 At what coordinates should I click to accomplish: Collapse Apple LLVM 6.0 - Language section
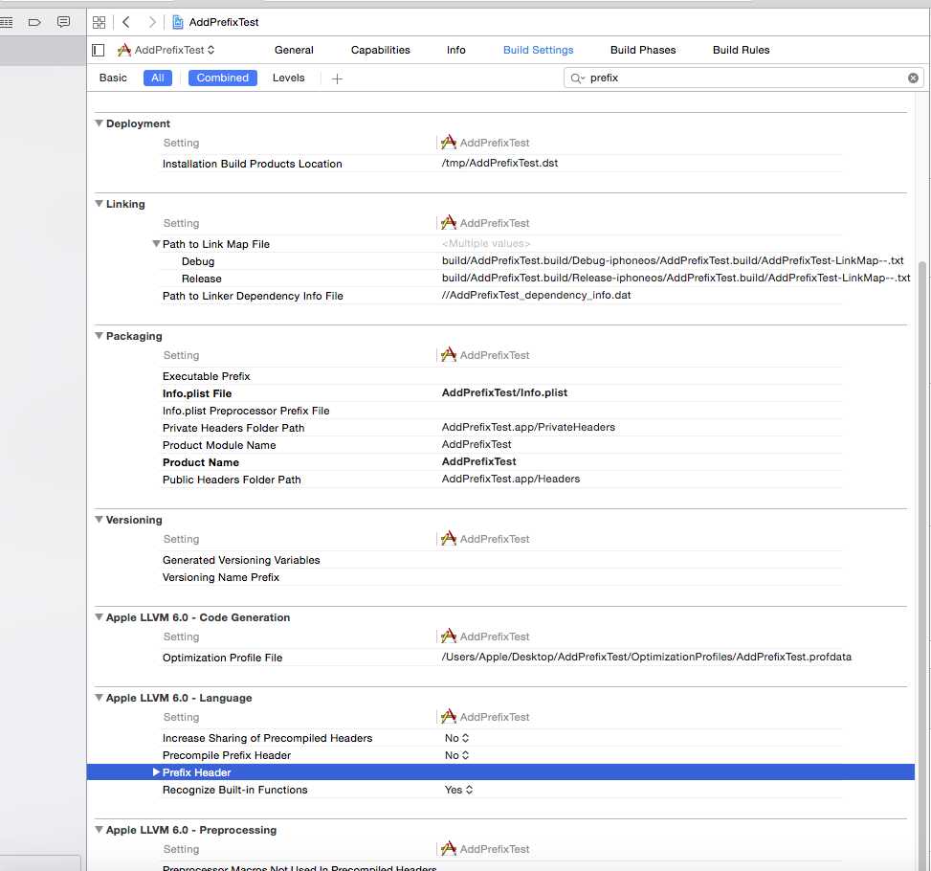[x=99, y=697]
